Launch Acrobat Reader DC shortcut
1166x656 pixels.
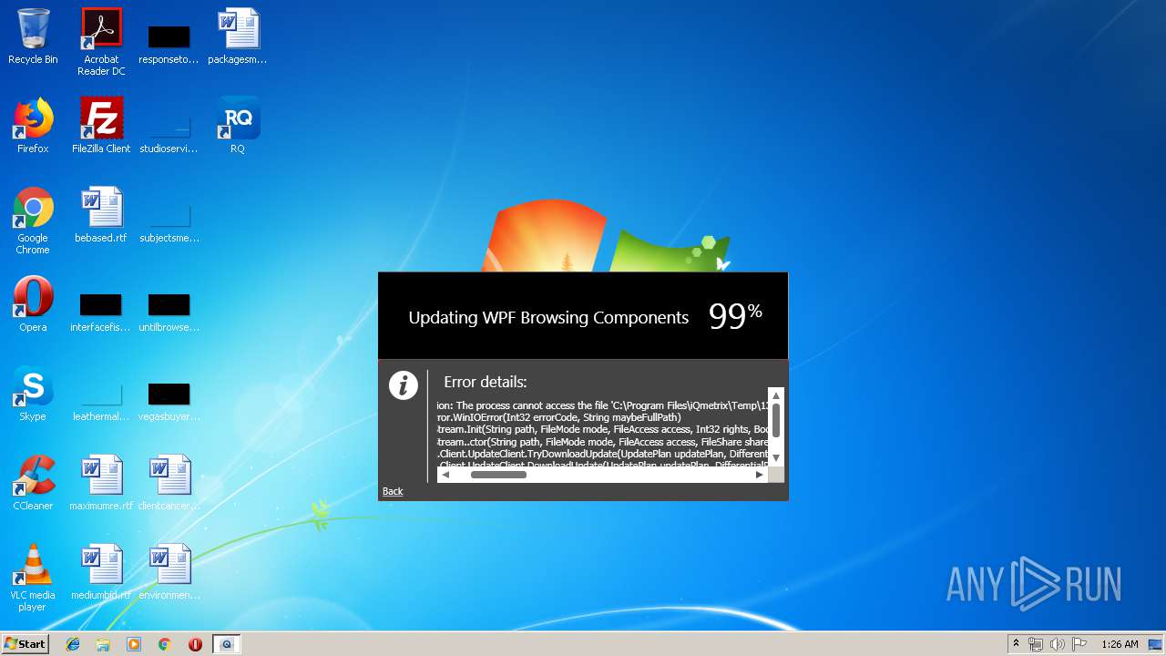click(x=101, y=42)
